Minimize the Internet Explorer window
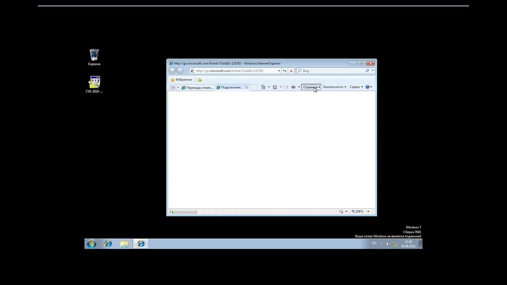The width and height of the screenshot is (507, 285). pyautogui.click(x=353, y=63)
